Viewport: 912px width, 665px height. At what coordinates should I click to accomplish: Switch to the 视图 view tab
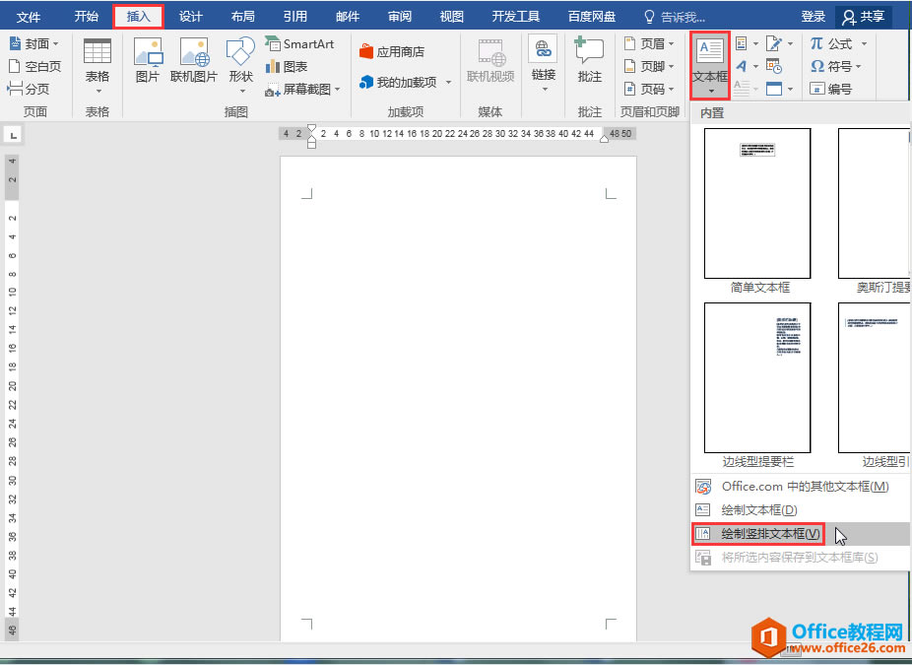coord(452,17)
